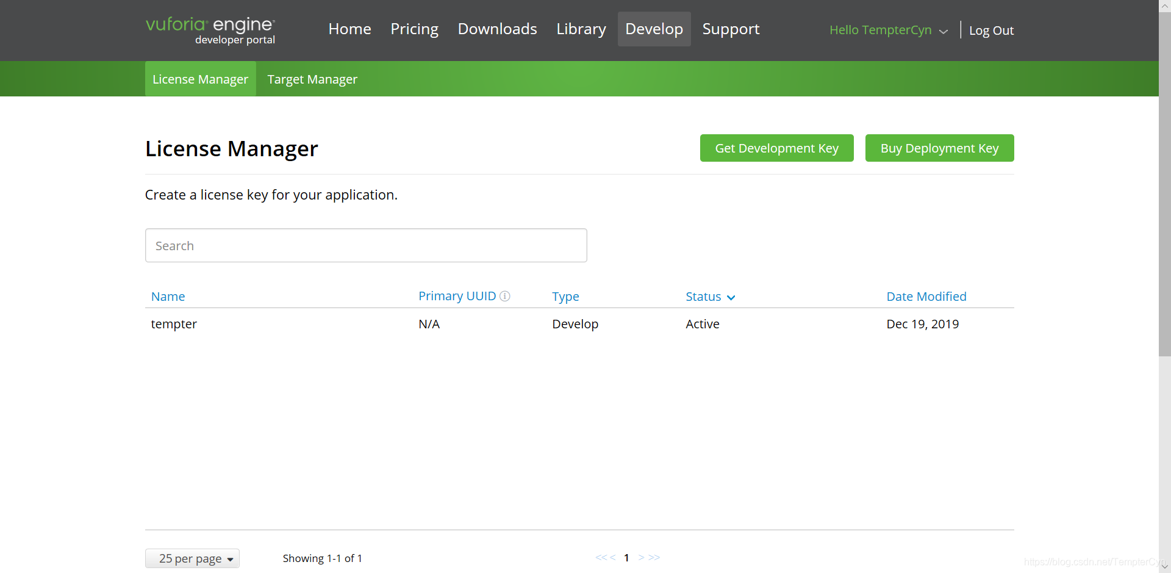Sort by the Date Modified column header

tap(926, 297)
